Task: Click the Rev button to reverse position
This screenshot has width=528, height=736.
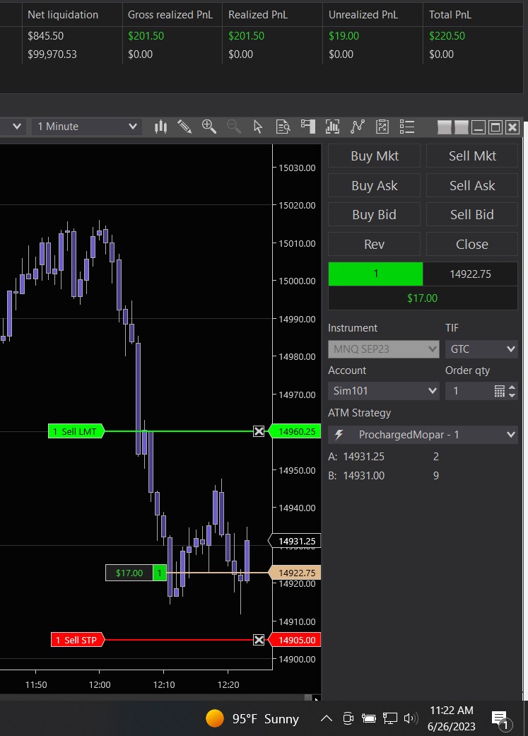Action: click(x=374, y=244)
